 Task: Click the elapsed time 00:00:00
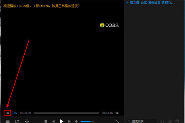(25, 113)
